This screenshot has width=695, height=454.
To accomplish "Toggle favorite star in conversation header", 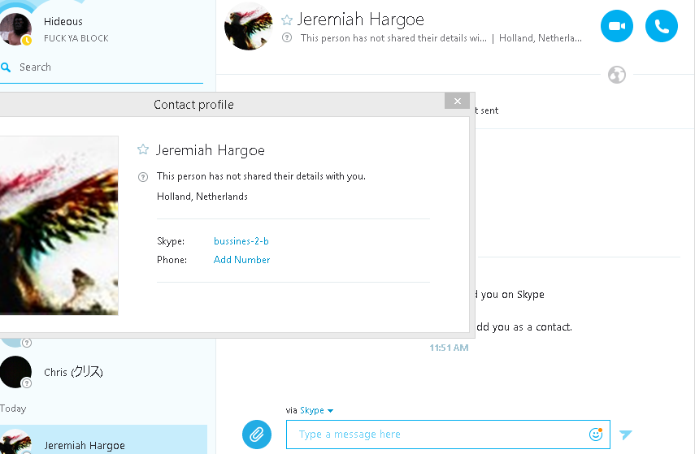I will 286,20.
